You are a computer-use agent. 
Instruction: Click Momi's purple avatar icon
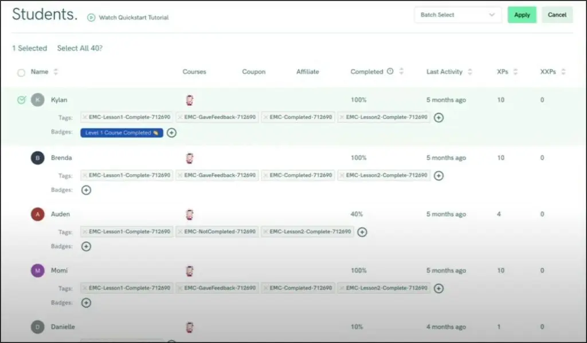click(x=37, y=270)
